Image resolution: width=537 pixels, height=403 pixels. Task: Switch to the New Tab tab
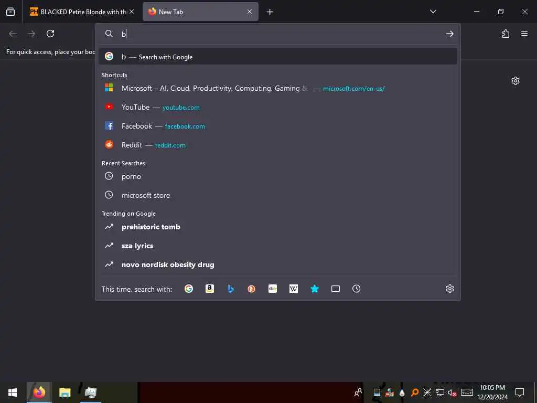coord(200,12)
